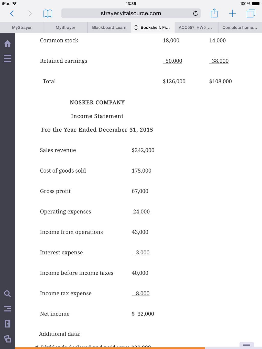
Task: Go to Bookshelf home icon in sidebar
Action: click(x=8, y=44)
